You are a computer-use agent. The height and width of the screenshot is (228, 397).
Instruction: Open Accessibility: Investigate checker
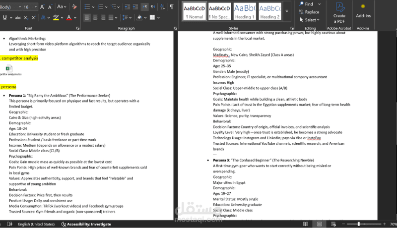coord(86,224)
